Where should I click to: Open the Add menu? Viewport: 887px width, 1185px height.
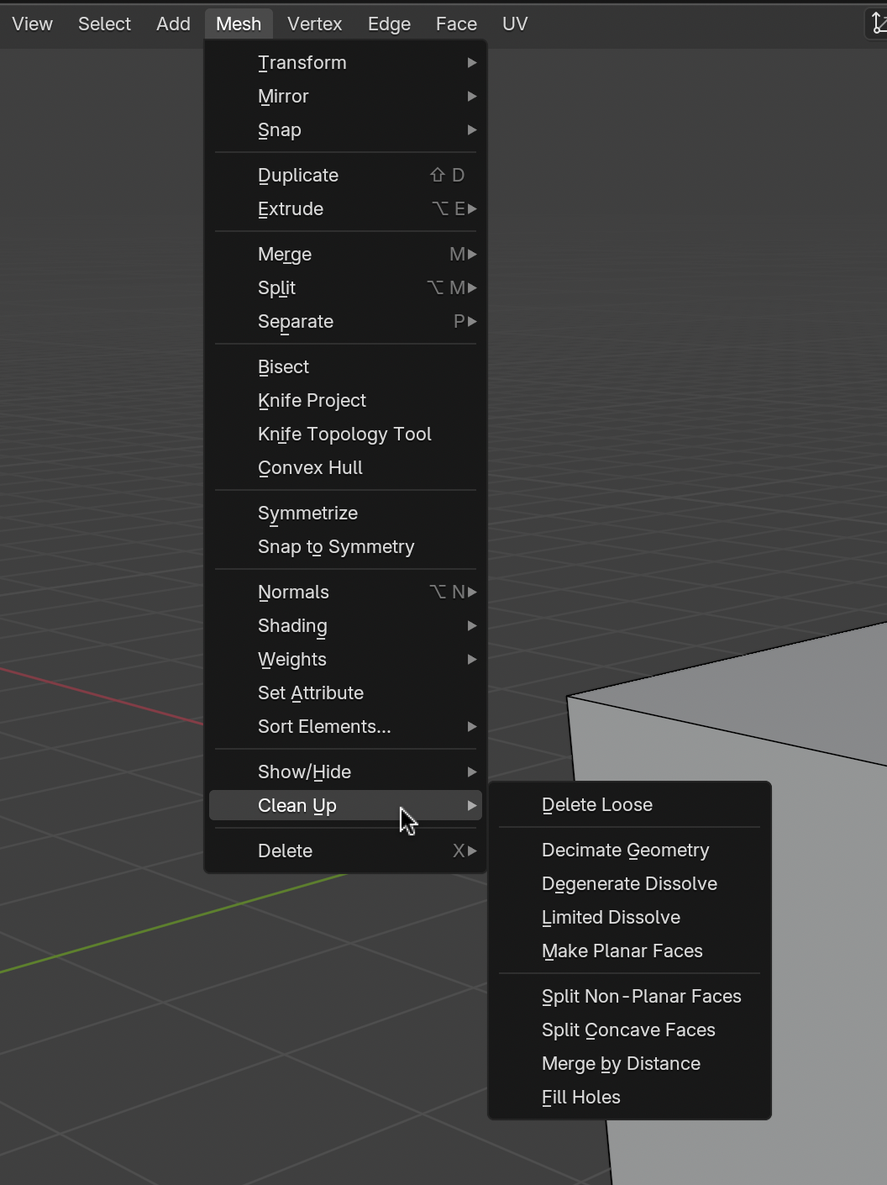tap(172, 24)
